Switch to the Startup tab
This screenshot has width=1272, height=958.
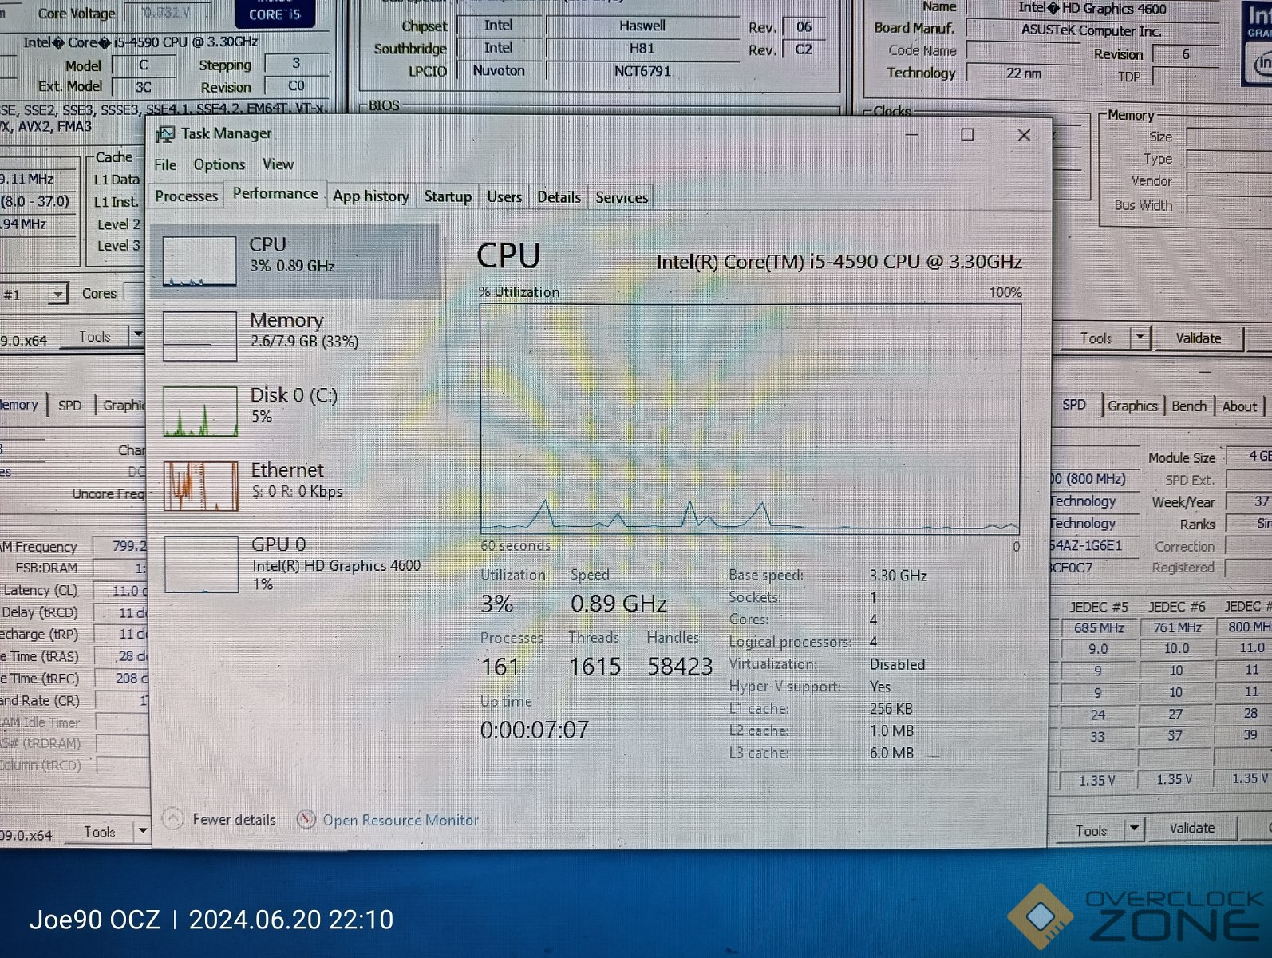448,196
